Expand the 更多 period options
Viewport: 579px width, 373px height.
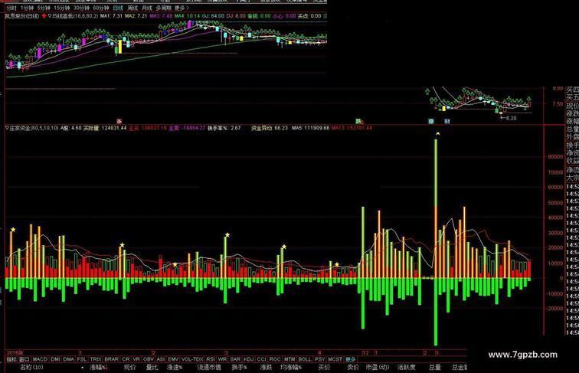(x=182, y=8)
